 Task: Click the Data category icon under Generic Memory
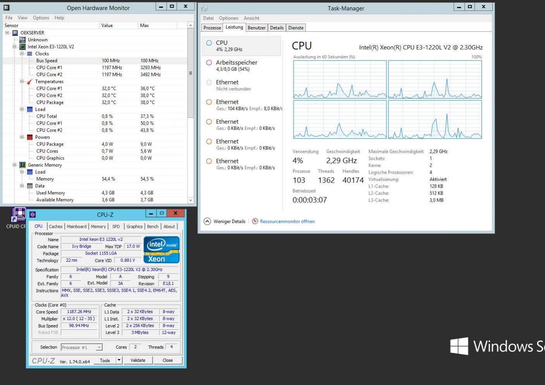30,186
